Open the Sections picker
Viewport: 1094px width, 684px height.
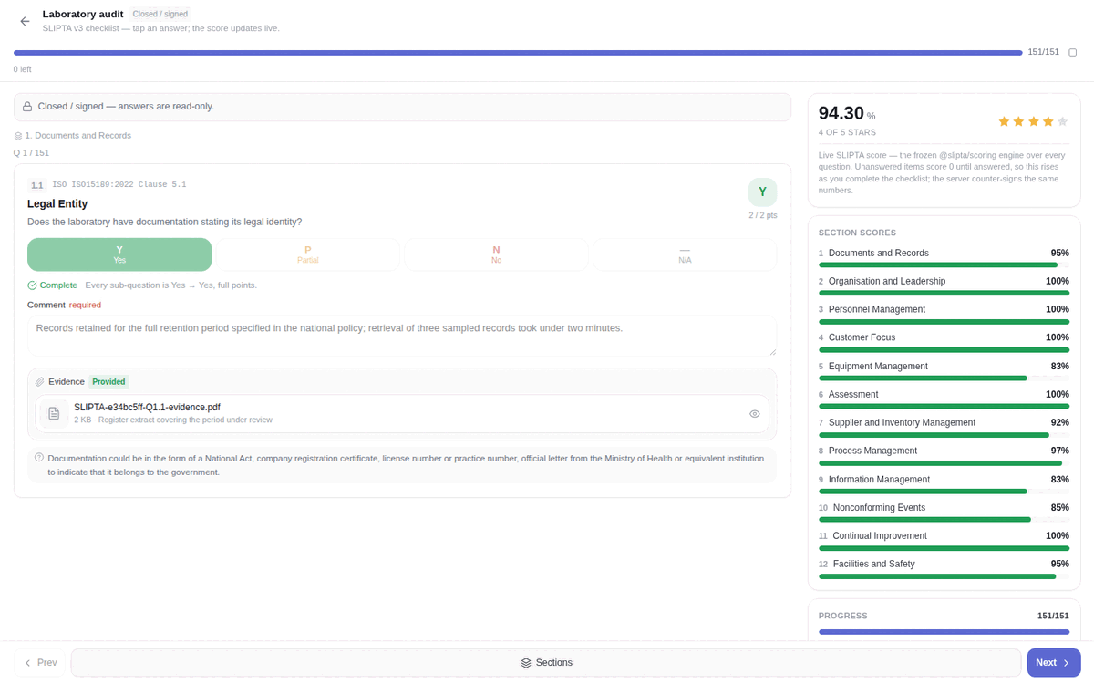coord(546,663)
